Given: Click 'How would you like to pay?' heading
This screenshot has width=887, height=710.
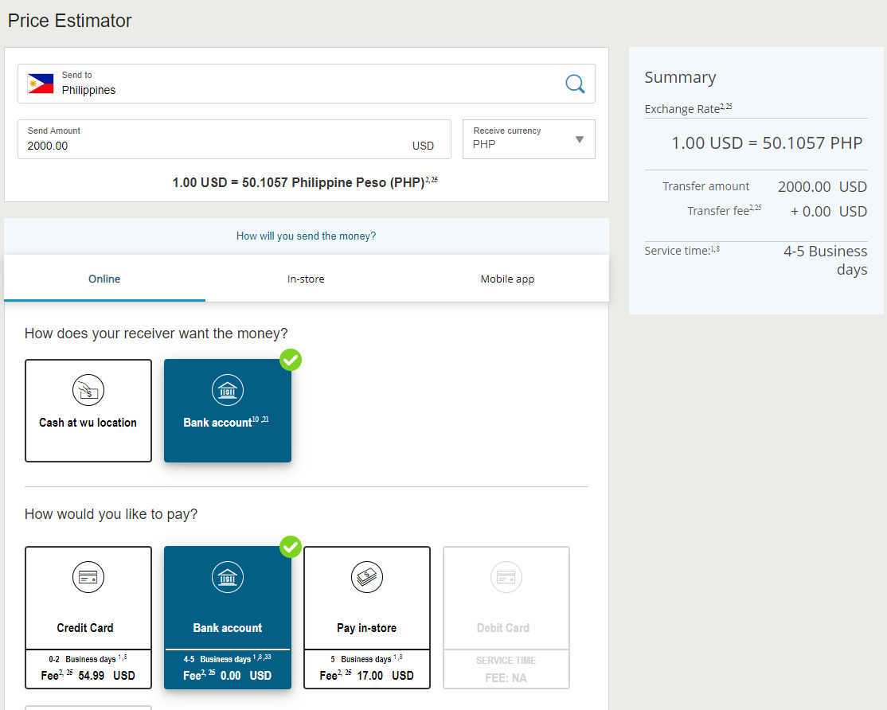Looking at the screenshot, I should [111, 514].
